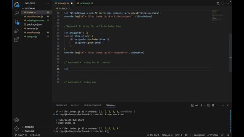Open the Source Control view

pyautogui.click(x=17, y=22)
